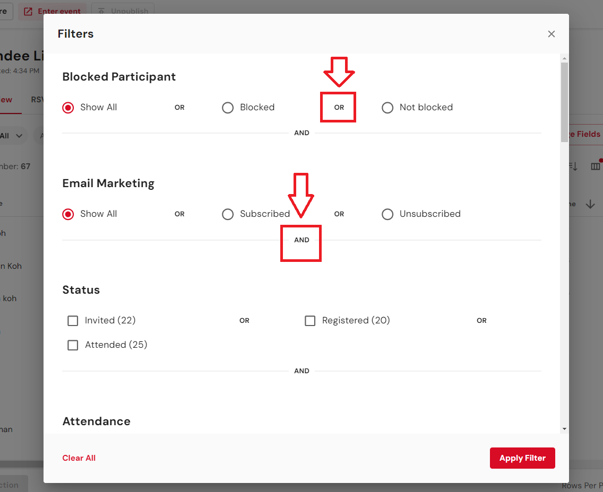Screen dimensions: 603x492
Task: Tick the Registered (20) checkbox
Action: (310, 321)
